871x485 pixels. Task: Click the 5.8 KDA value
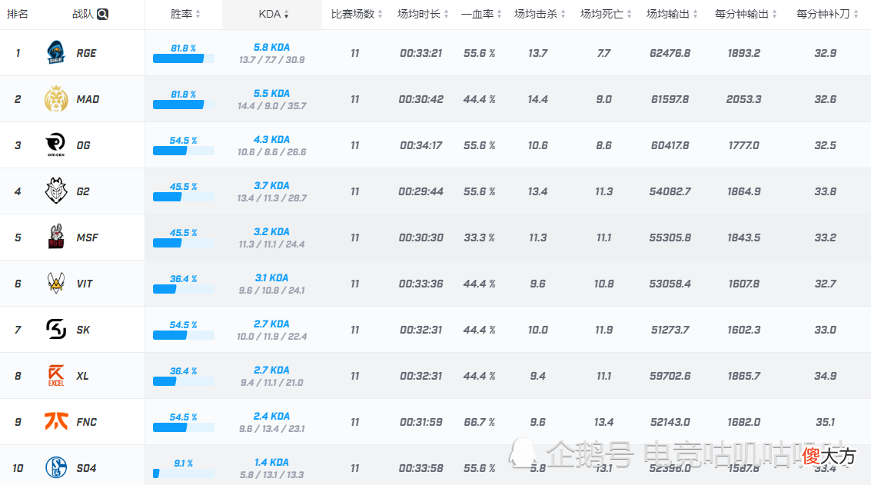tap(271, 47)
